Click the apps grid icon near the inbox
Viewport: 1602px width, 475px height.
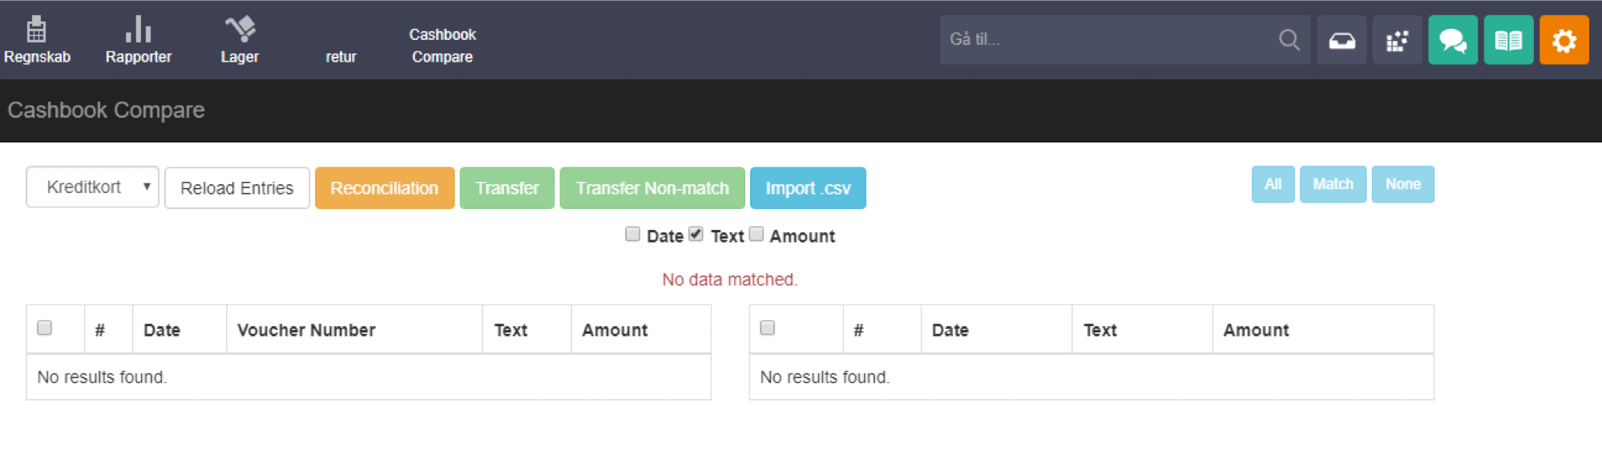[1396, 39]
